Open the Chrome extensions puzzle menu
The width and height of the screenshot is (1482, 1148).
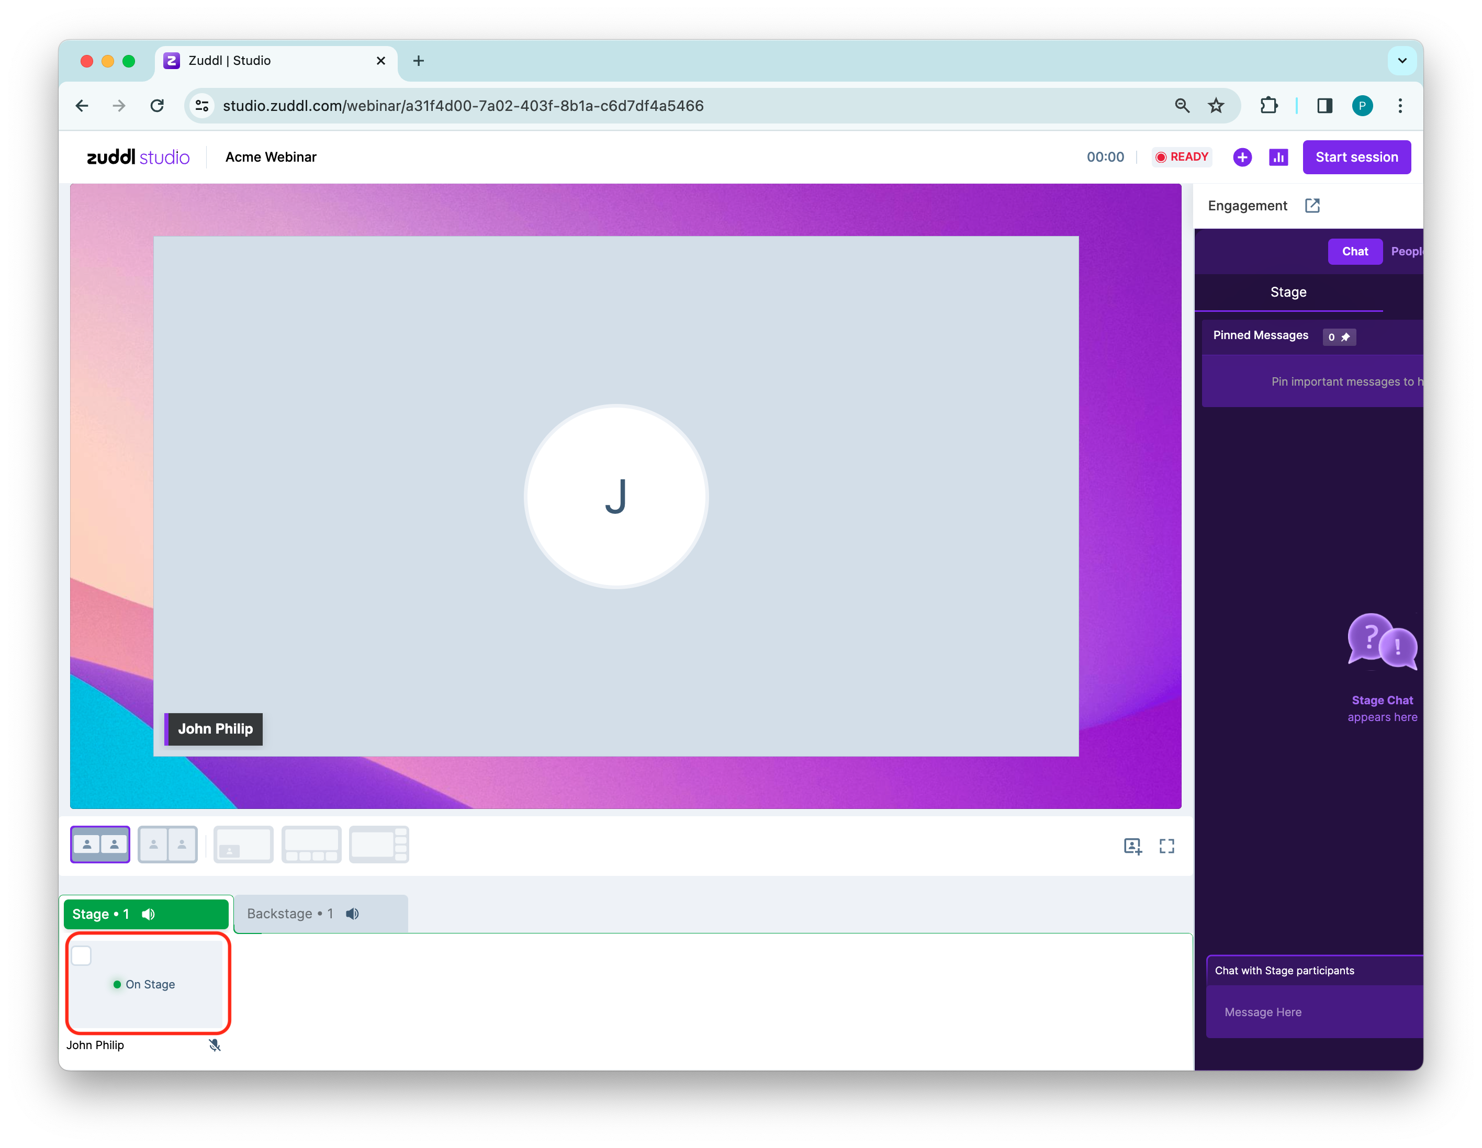point(1268,106)
